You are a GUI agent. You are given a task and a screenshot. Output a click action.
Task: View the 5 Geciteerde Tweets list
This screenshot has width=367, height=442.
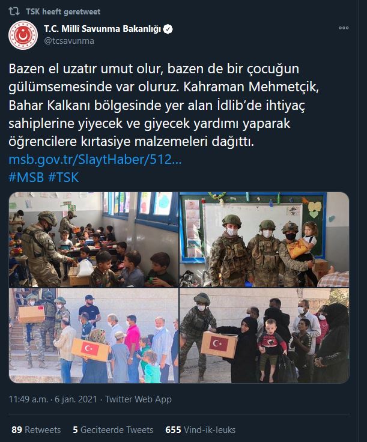tap(113, 430)
